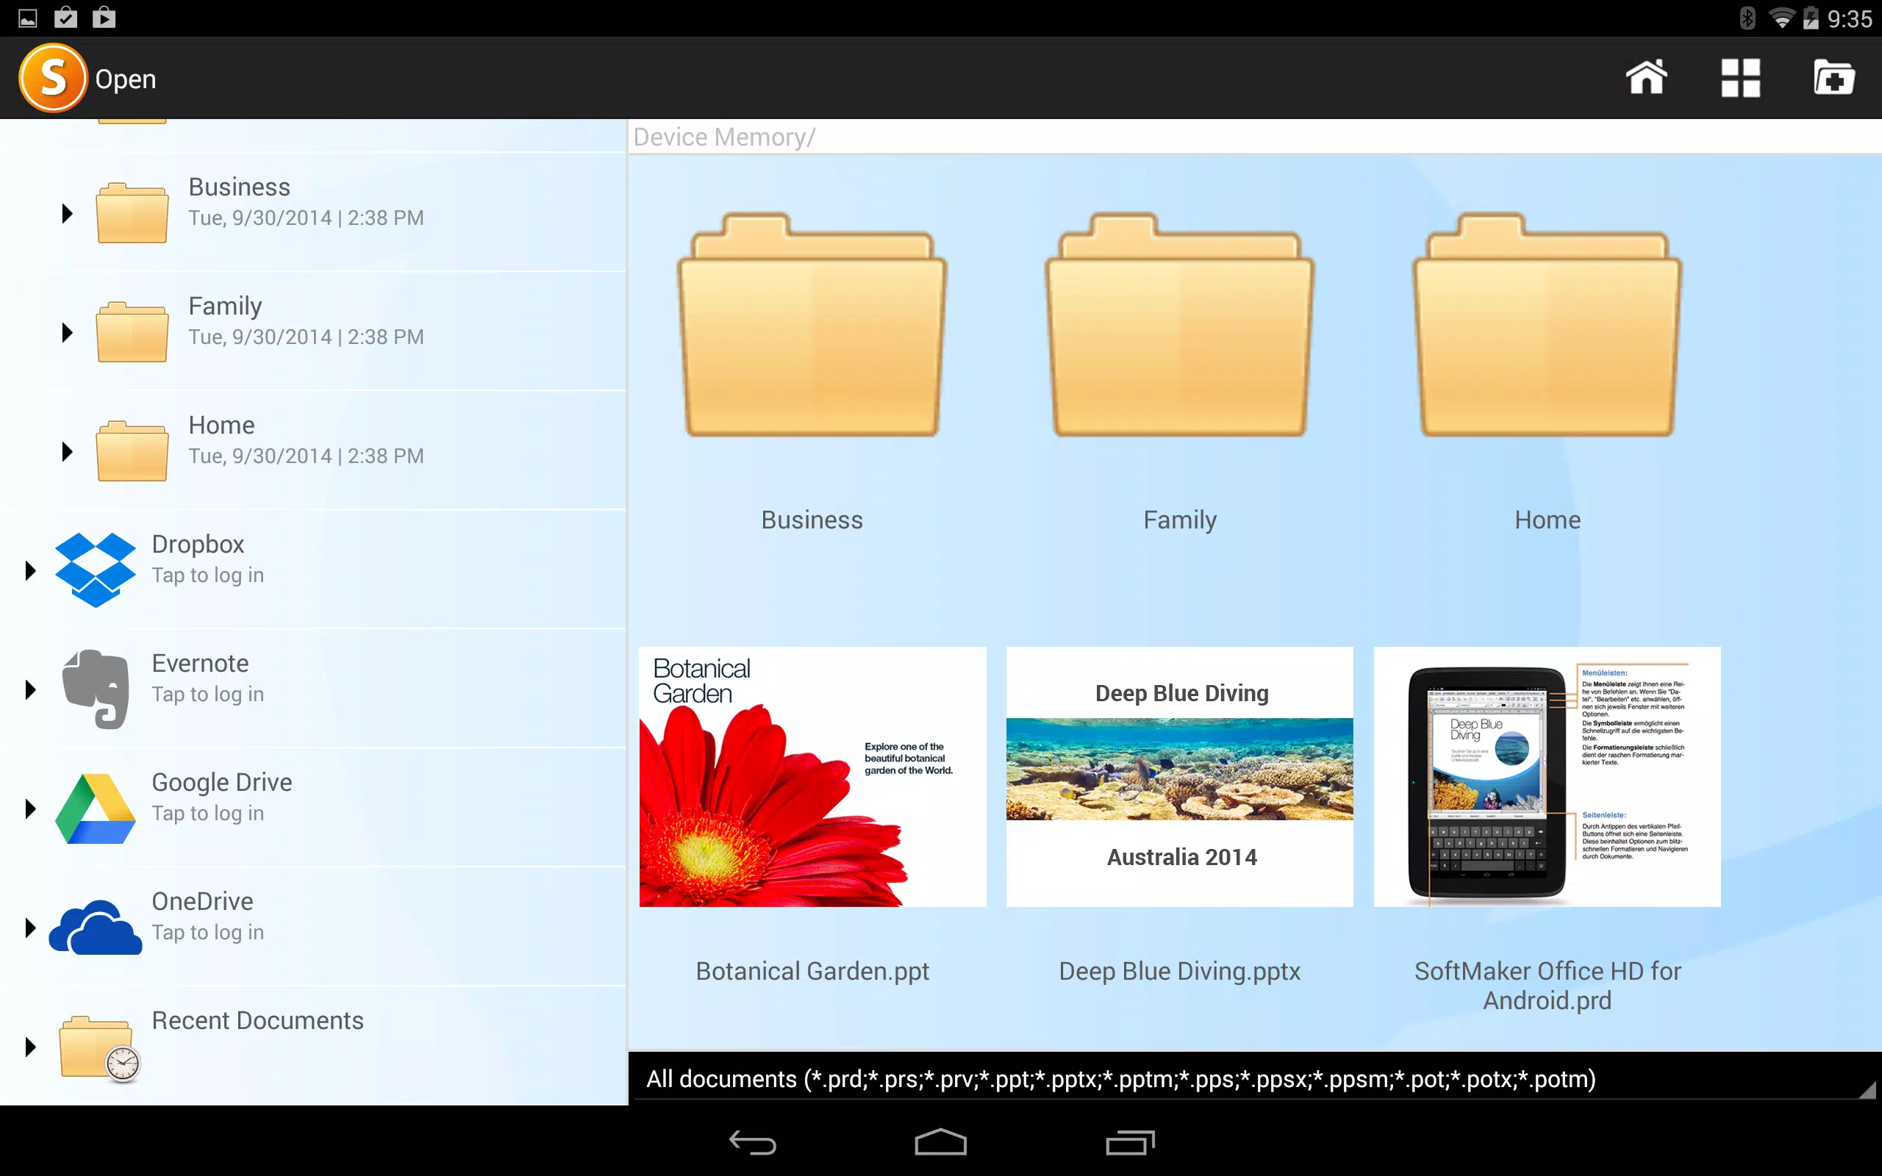Screen dimensions: 1882x1176
Task: Create new folder with plus icon
Action: tap(1833, 78)
